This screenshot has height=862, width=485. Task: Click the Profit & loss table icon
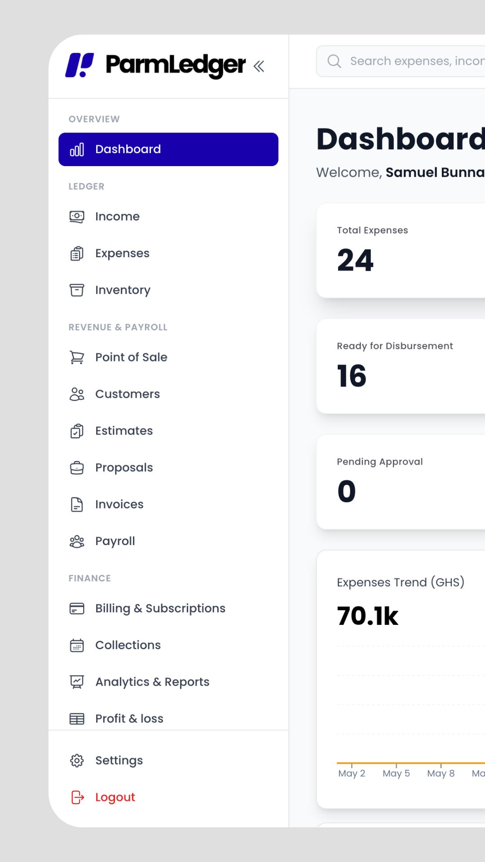pyautogui.click(x=77, y=719)
